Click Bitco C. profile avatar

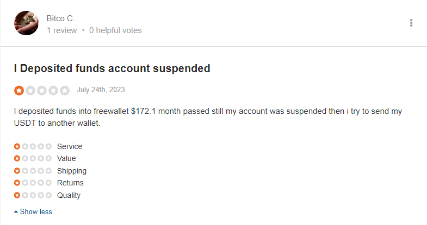[26, 23]
